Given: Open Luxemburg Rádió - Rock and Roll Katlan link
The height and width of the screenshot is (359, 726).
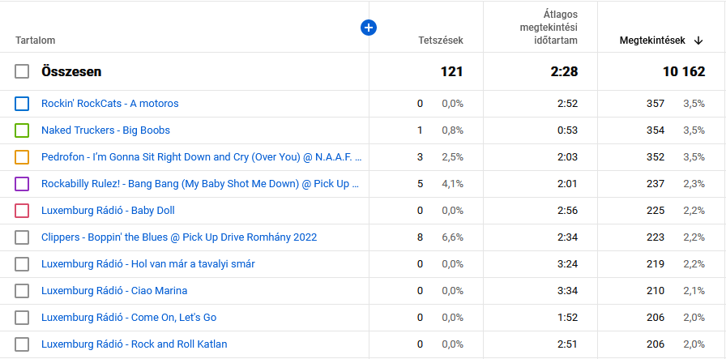Looking at the screenshot, I should [135, 344].
